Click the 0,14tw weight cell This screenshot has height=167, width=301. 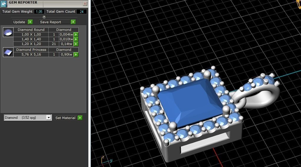(x=67, y=44)
